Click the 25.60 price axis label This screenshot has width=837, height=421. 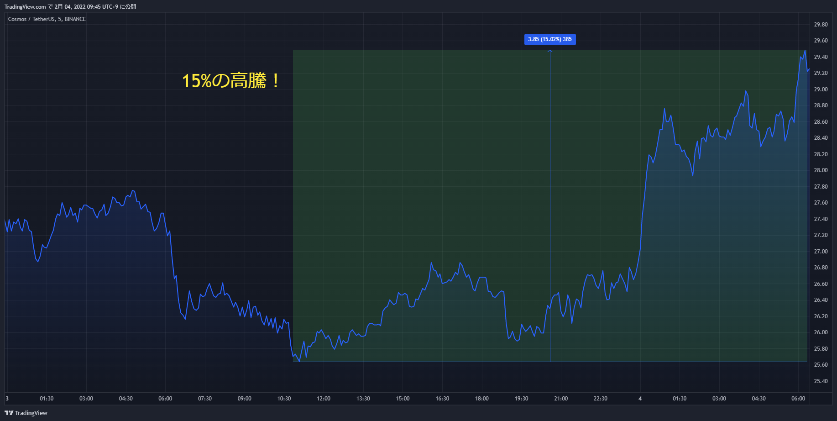(821, 365)
